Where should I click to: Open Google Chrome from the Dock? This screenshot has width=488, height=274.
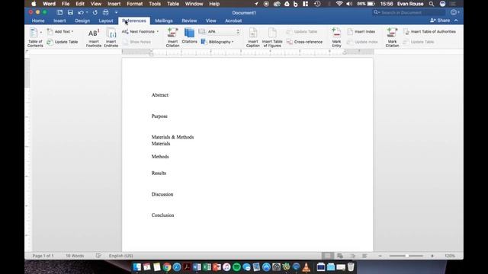point(167,267)
